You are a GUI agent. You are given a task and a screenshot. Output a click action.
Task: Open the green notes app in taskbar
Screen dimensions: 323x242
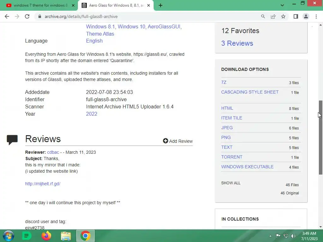pos(26,236)
